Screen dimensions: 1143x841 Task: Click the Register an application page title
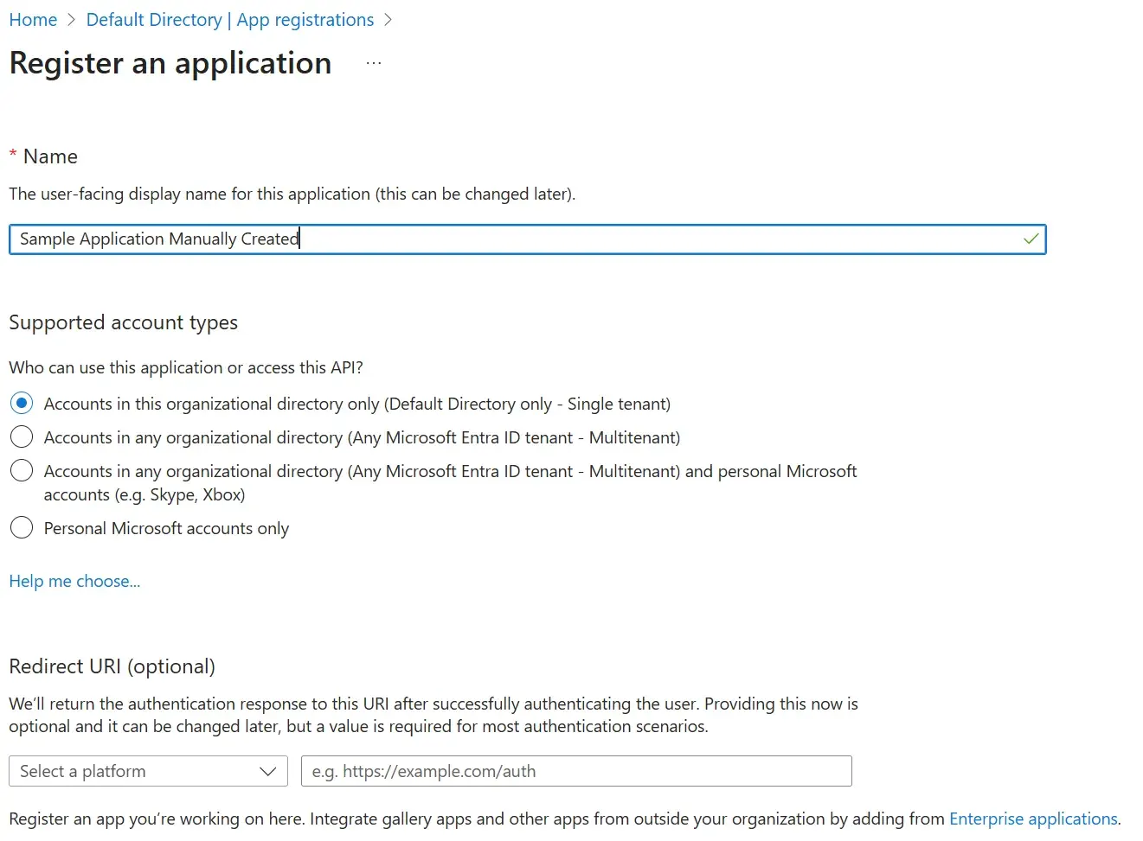(x=170, y=64)
